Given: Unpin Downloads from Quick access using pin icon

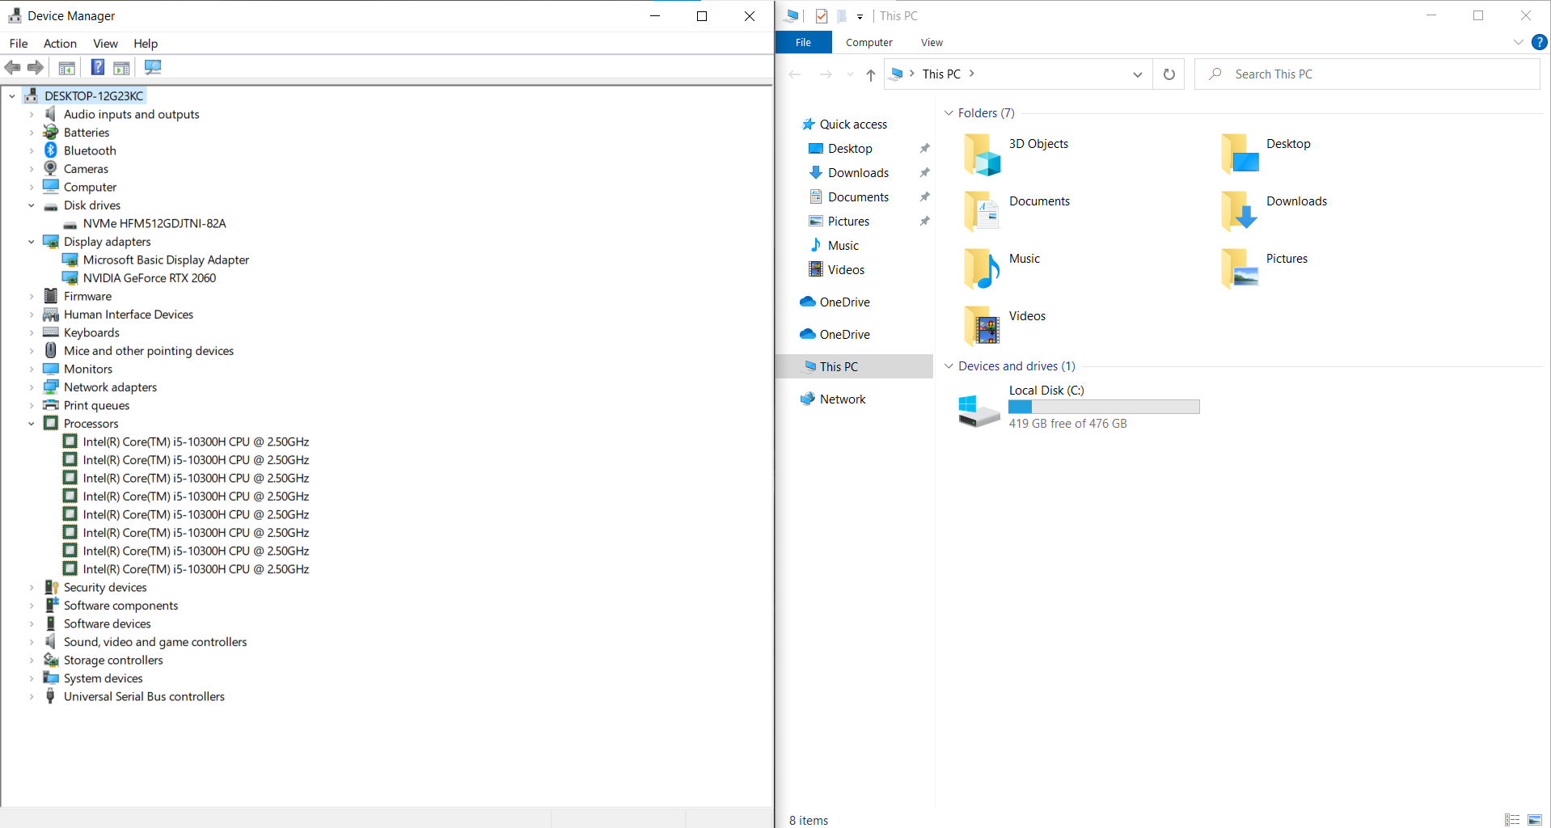Looking at the screenshot, I should tap(924, 173).
